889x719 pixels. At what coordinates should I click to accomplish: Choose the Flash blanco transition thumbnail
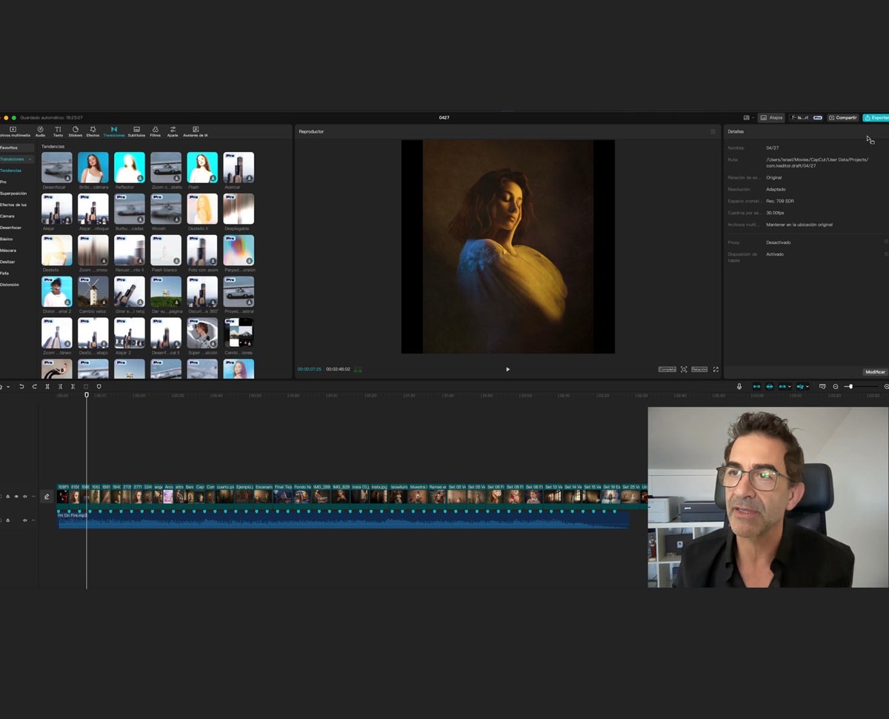pyautogui.click(x=166, y=251)
